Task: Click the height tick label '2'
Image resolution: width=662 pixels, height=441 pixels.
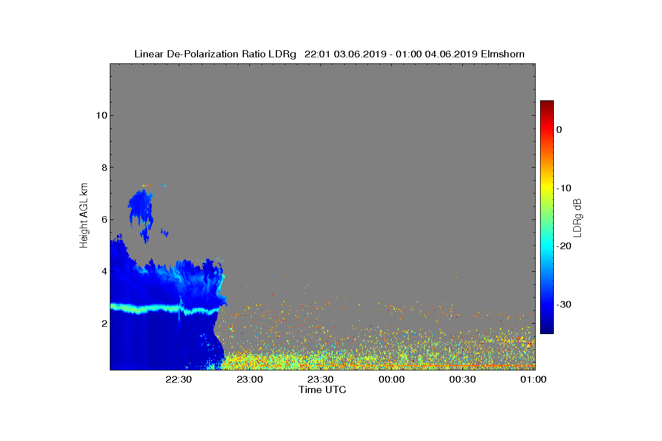Action: click(103, 324)
